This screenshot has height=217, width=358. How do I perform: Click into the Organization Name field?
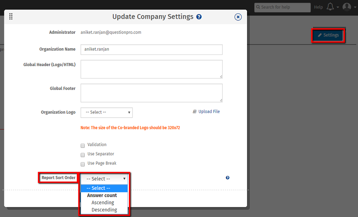(x=151, y=49)
